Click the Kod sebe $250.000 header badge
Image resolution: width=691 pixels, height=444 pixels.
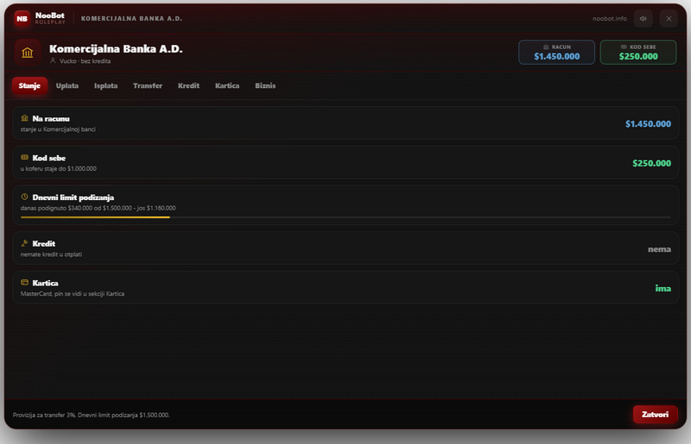point(638,53)
